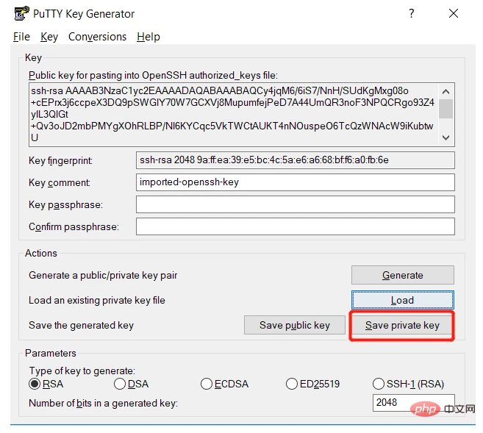The height and width of the screenshot is (433, 483).
Task: Select the RSA key type
Action: click(35, 384)
